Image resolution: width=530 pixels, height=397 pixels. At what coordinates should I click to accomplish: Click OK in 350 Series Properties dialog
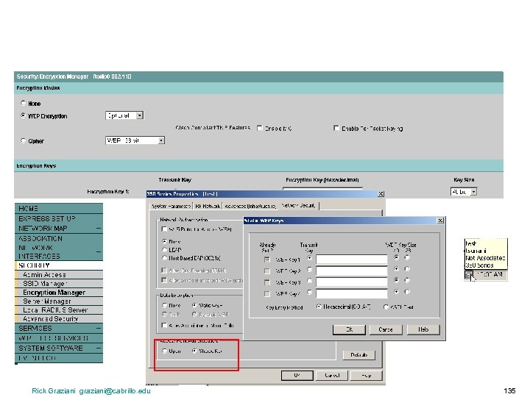(x=297, y=375)
